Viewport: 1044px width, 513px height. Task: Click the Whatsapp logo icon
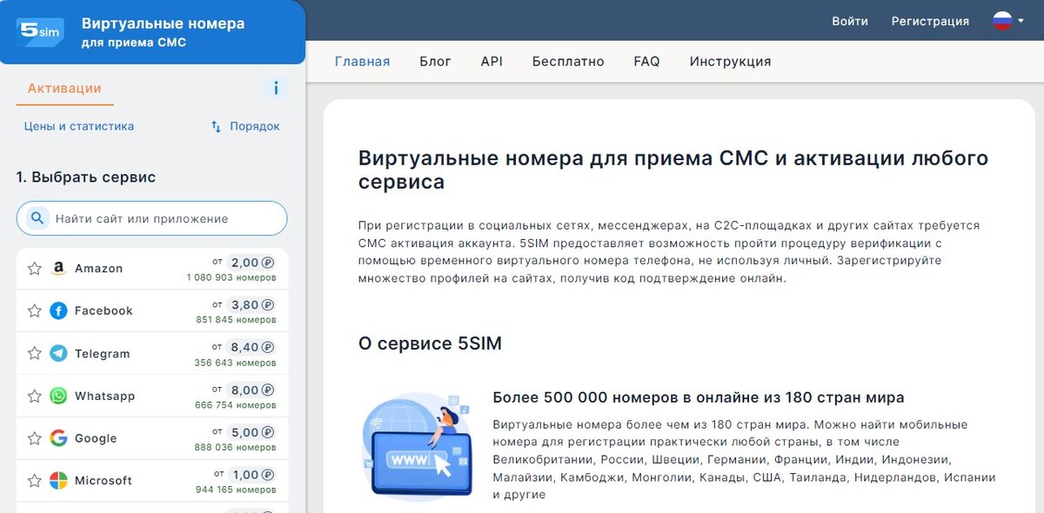coord(58,396)
